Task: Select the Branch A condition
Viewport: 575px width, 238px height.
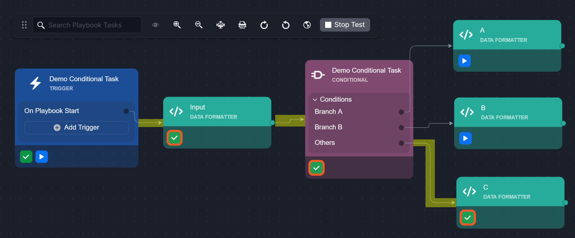Action: point(328,112)
